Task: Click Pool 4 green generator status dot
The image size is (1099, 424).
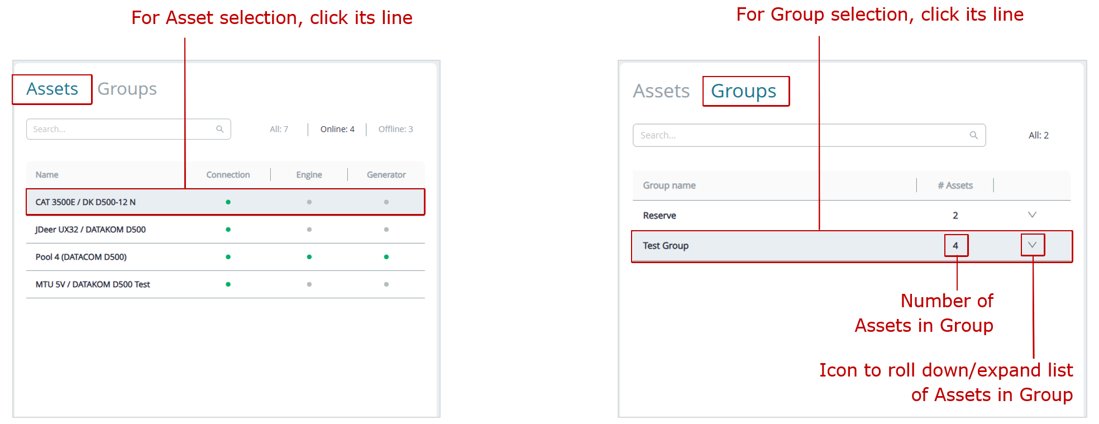Action: pyautogui.click(x=386, y=257)
